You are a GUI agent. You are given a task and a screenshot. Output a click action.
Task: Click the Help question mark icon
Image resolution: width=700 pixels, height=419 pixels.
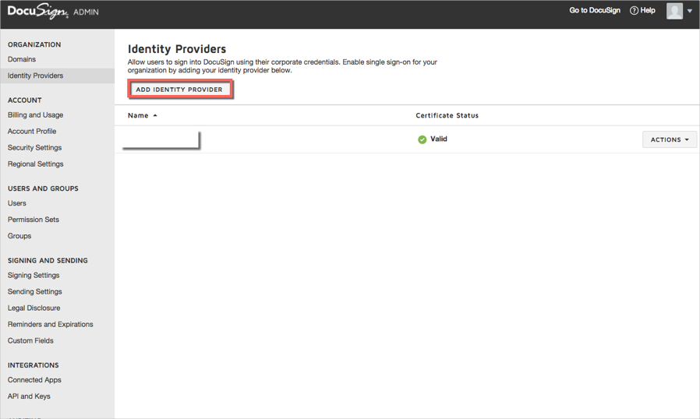634,11
